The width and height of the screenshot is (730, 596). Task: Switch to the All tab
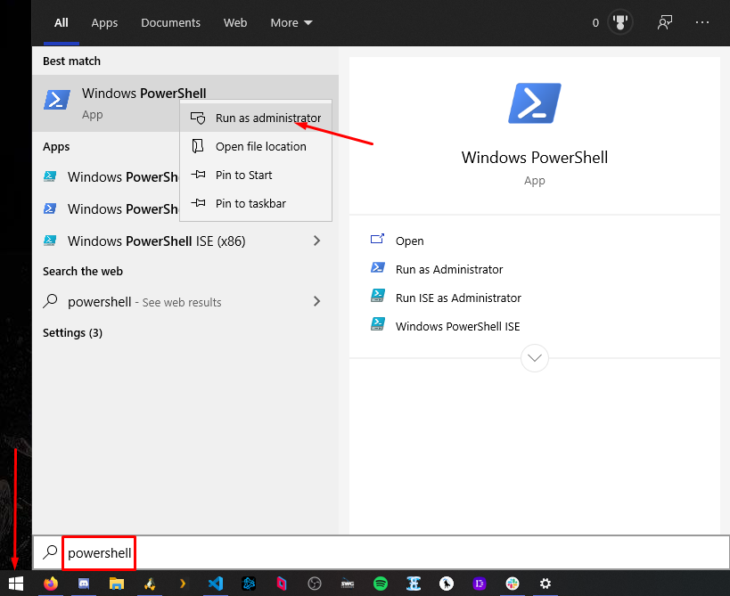point(61,22)
